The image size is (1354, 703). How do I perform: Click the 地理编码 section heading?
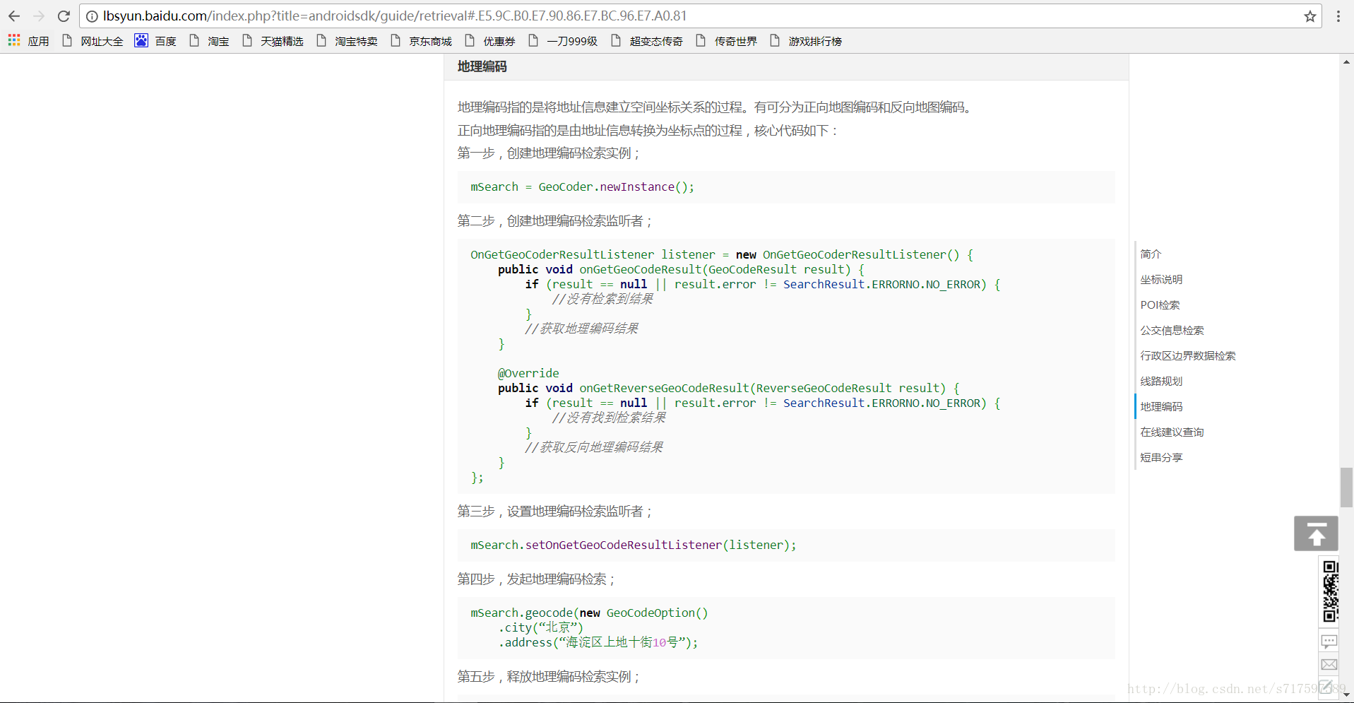tap(482, 66)
